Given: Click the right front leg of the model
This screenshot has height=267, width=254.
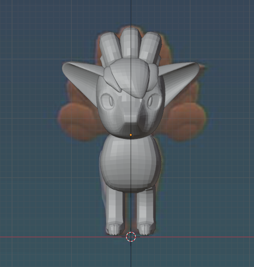Looking at the screenshot, I should (146, 207).
